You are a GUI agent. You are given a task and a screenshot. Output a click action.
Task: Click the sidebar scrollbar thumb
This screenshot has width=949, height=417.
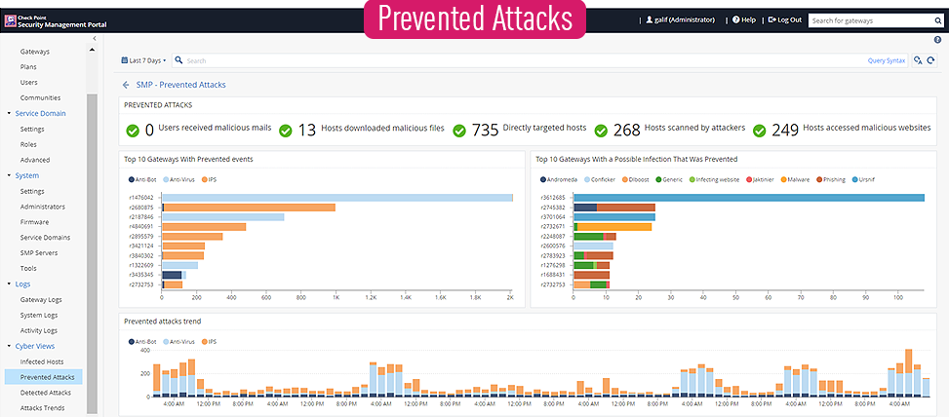tap(92, 254)
